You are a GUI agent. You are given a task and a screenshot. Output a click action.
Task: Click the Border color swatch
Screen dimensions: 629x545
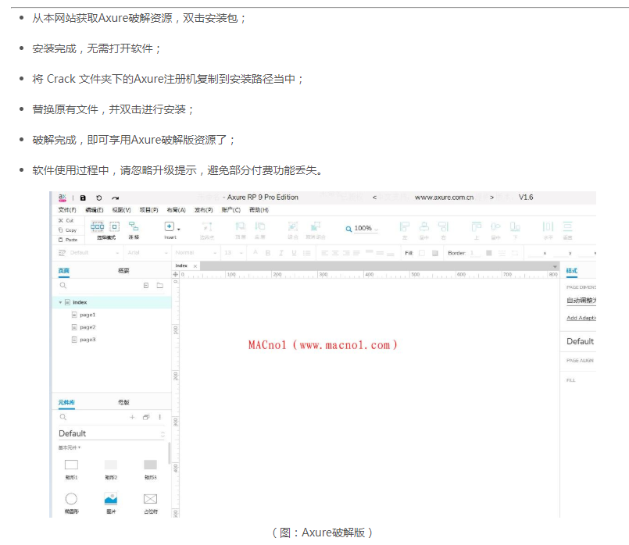pyautogui.click(x=488, y=253)
